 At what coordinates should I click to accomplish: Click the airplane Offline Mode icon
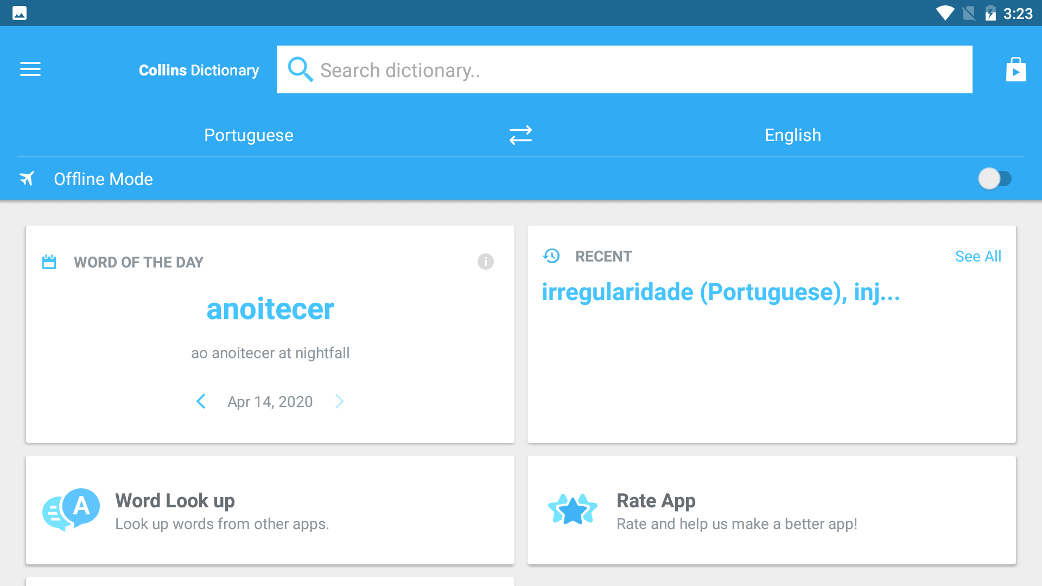(27, 179)
